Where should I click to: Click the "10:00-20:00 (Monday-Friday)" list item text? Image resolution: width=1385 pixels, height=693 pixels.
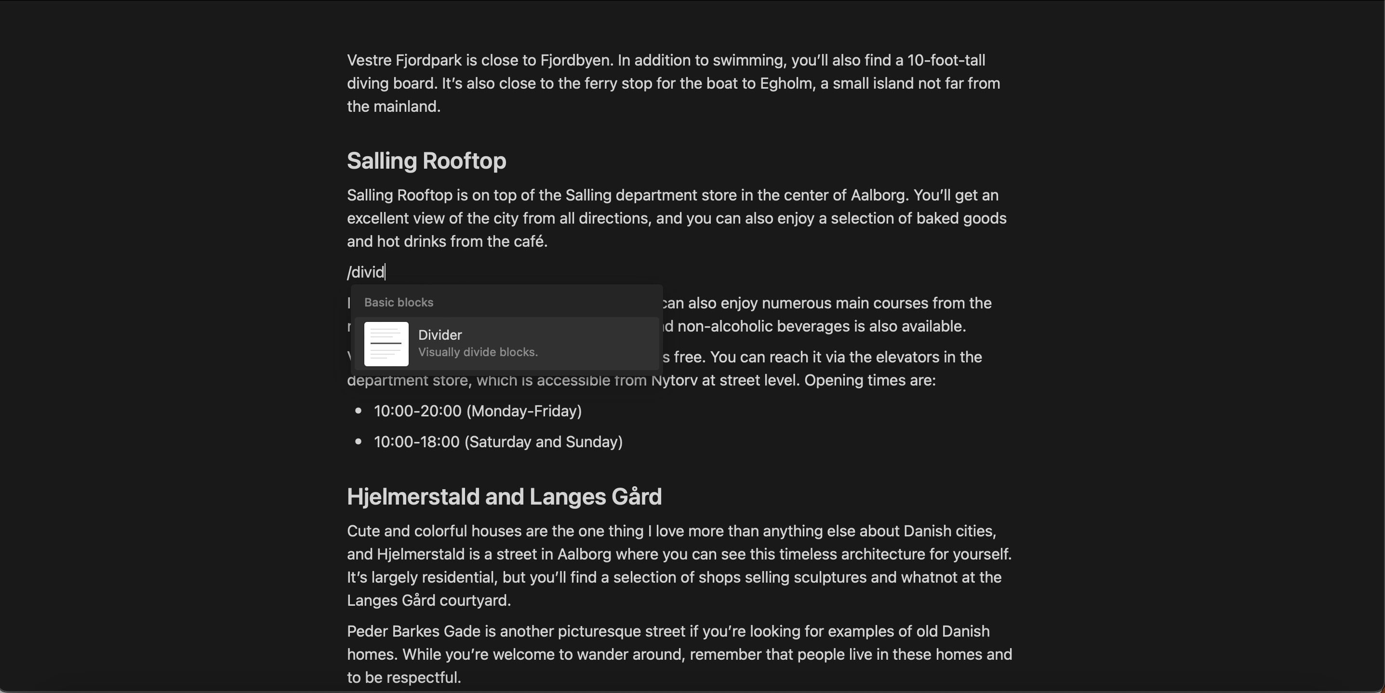[x=478, y=411]
